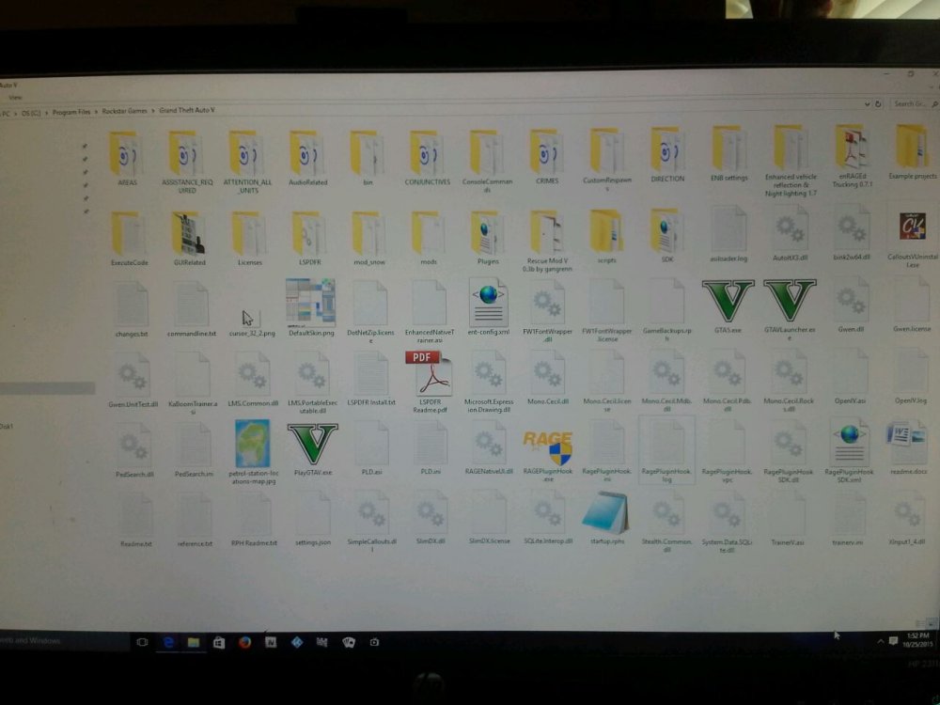This screenshot has height=705, width=940.
Task: Open the enRAGEd Trucking 0.7.1 folder
Action: [852, 156]
